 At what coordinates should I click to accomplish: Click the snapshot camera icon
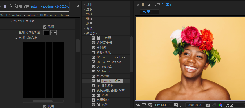[208, 105]
